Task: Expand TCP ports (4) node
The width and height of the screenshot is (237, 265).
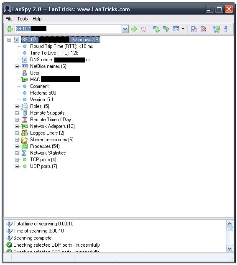Action: pyautogui.click(x=17, y=160)
